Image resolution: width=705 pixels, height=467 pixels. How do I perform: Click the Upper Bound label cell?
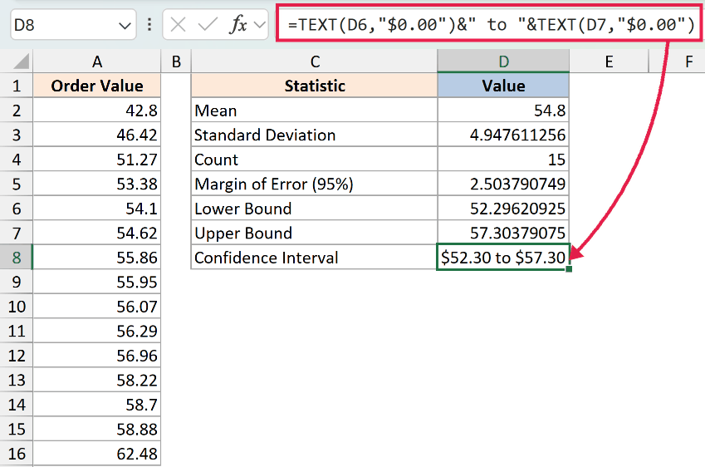point(314,233)
